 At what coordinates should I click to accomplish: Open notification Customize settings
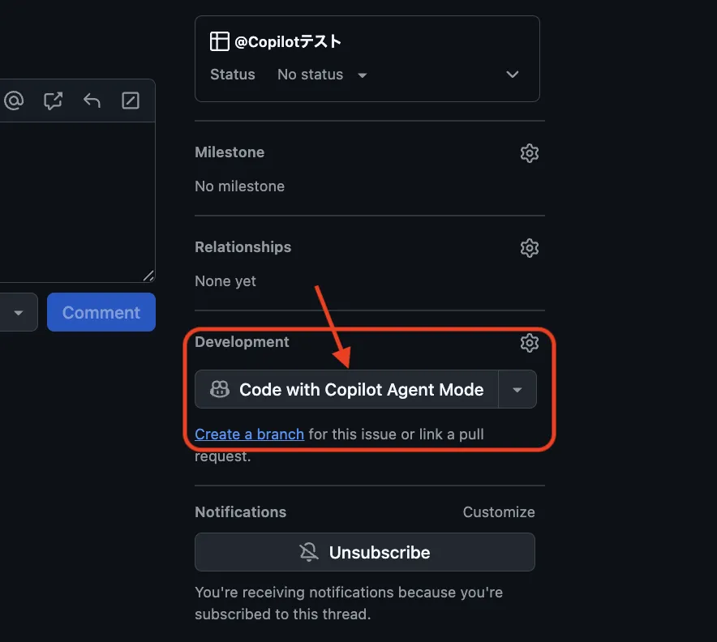tap(498, 511)
